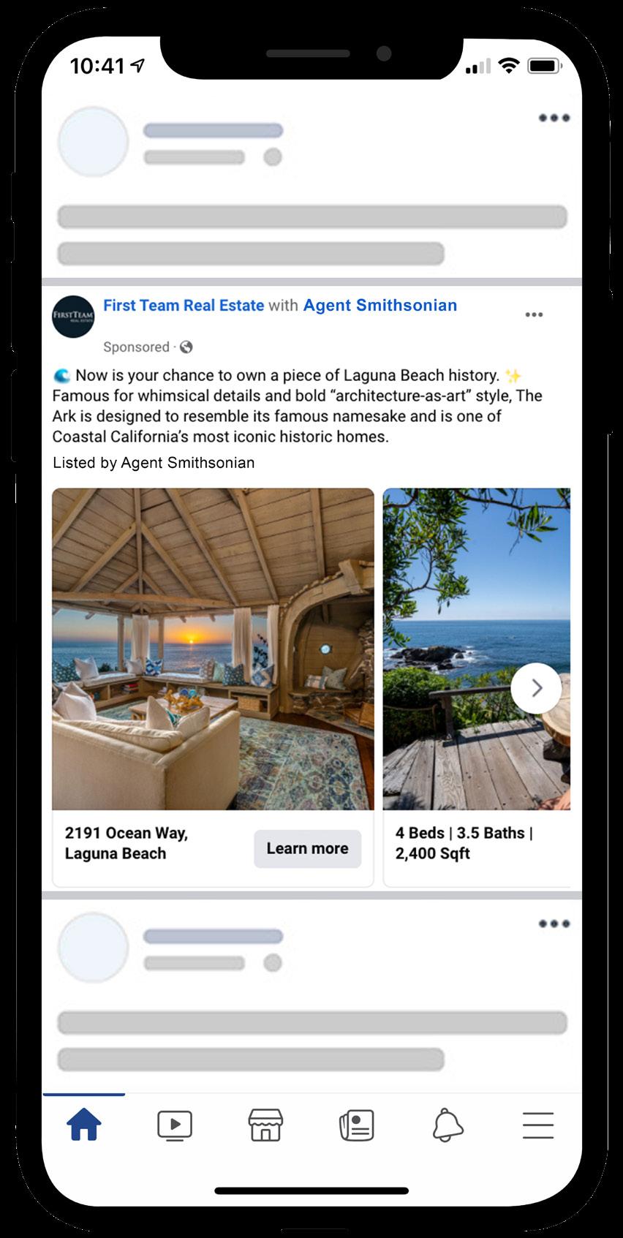
Task: Open the News tab icon
Action: click(357, 1125)
